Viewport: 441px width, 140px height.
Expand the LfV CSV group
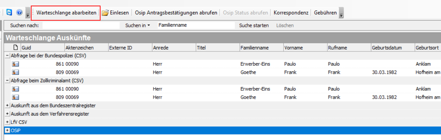tap(7, 122)
